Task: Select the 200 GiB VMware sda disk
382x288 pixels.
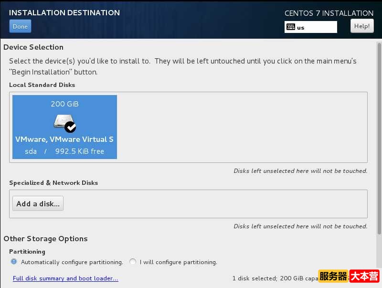Action: tap(64, 127)
